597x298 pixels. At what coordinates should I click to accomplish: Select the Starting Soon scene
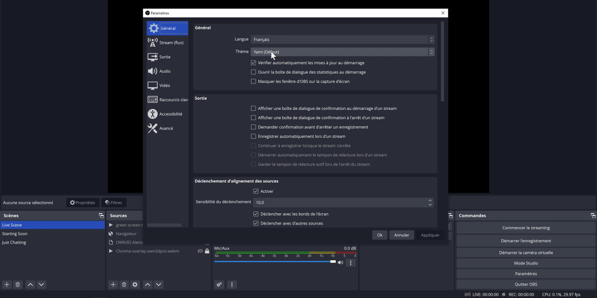point(15,234)
